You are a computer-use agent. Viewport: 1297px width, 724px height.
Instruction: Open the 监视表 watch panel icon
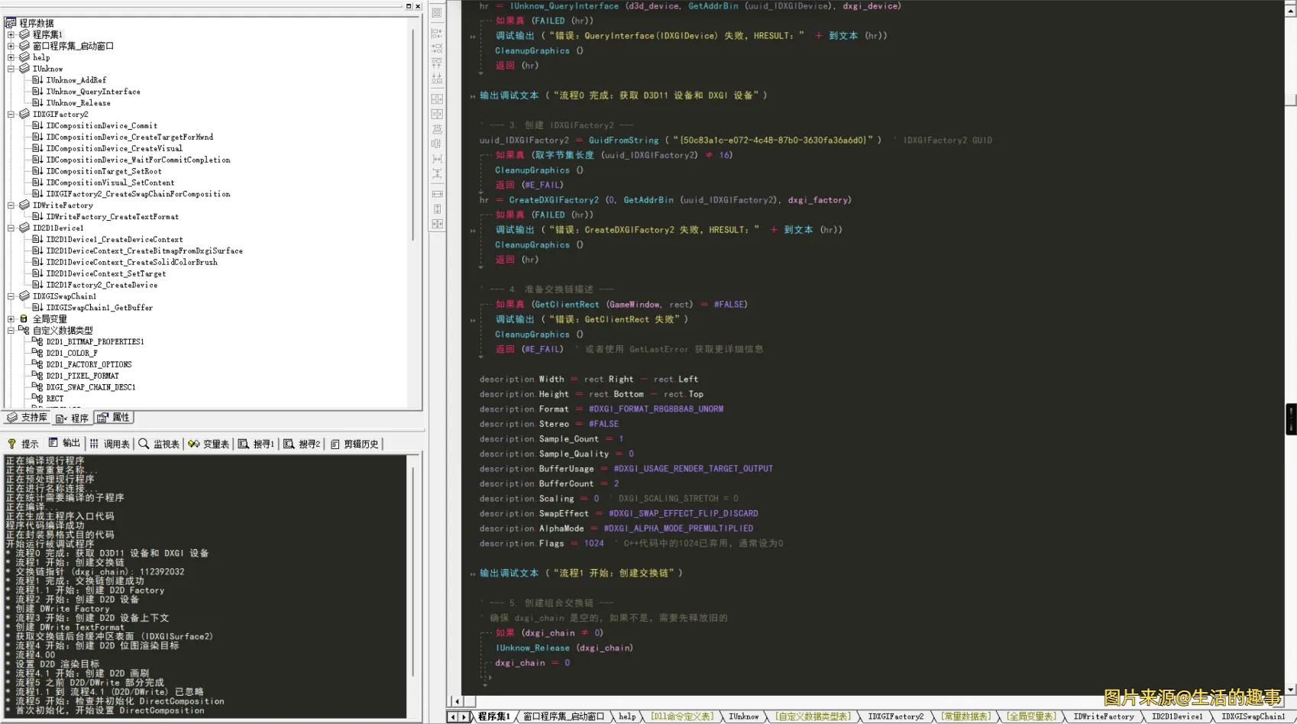point(164,443)
